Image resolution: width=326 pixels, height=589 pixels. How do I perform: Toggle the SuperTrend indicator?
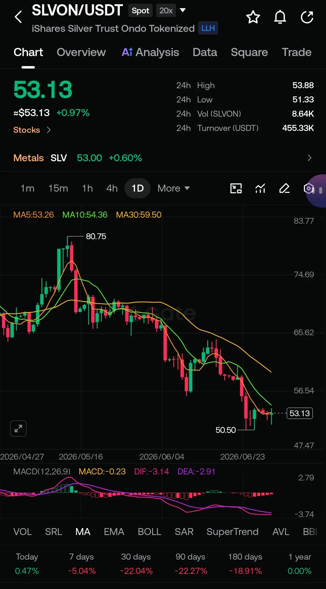click(232, 532)
